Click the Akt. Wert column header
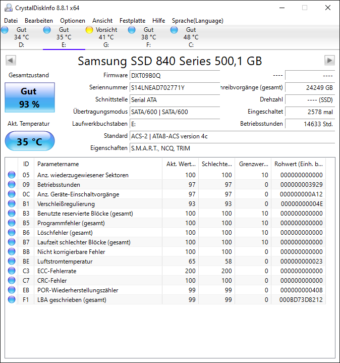 (181, 164)
